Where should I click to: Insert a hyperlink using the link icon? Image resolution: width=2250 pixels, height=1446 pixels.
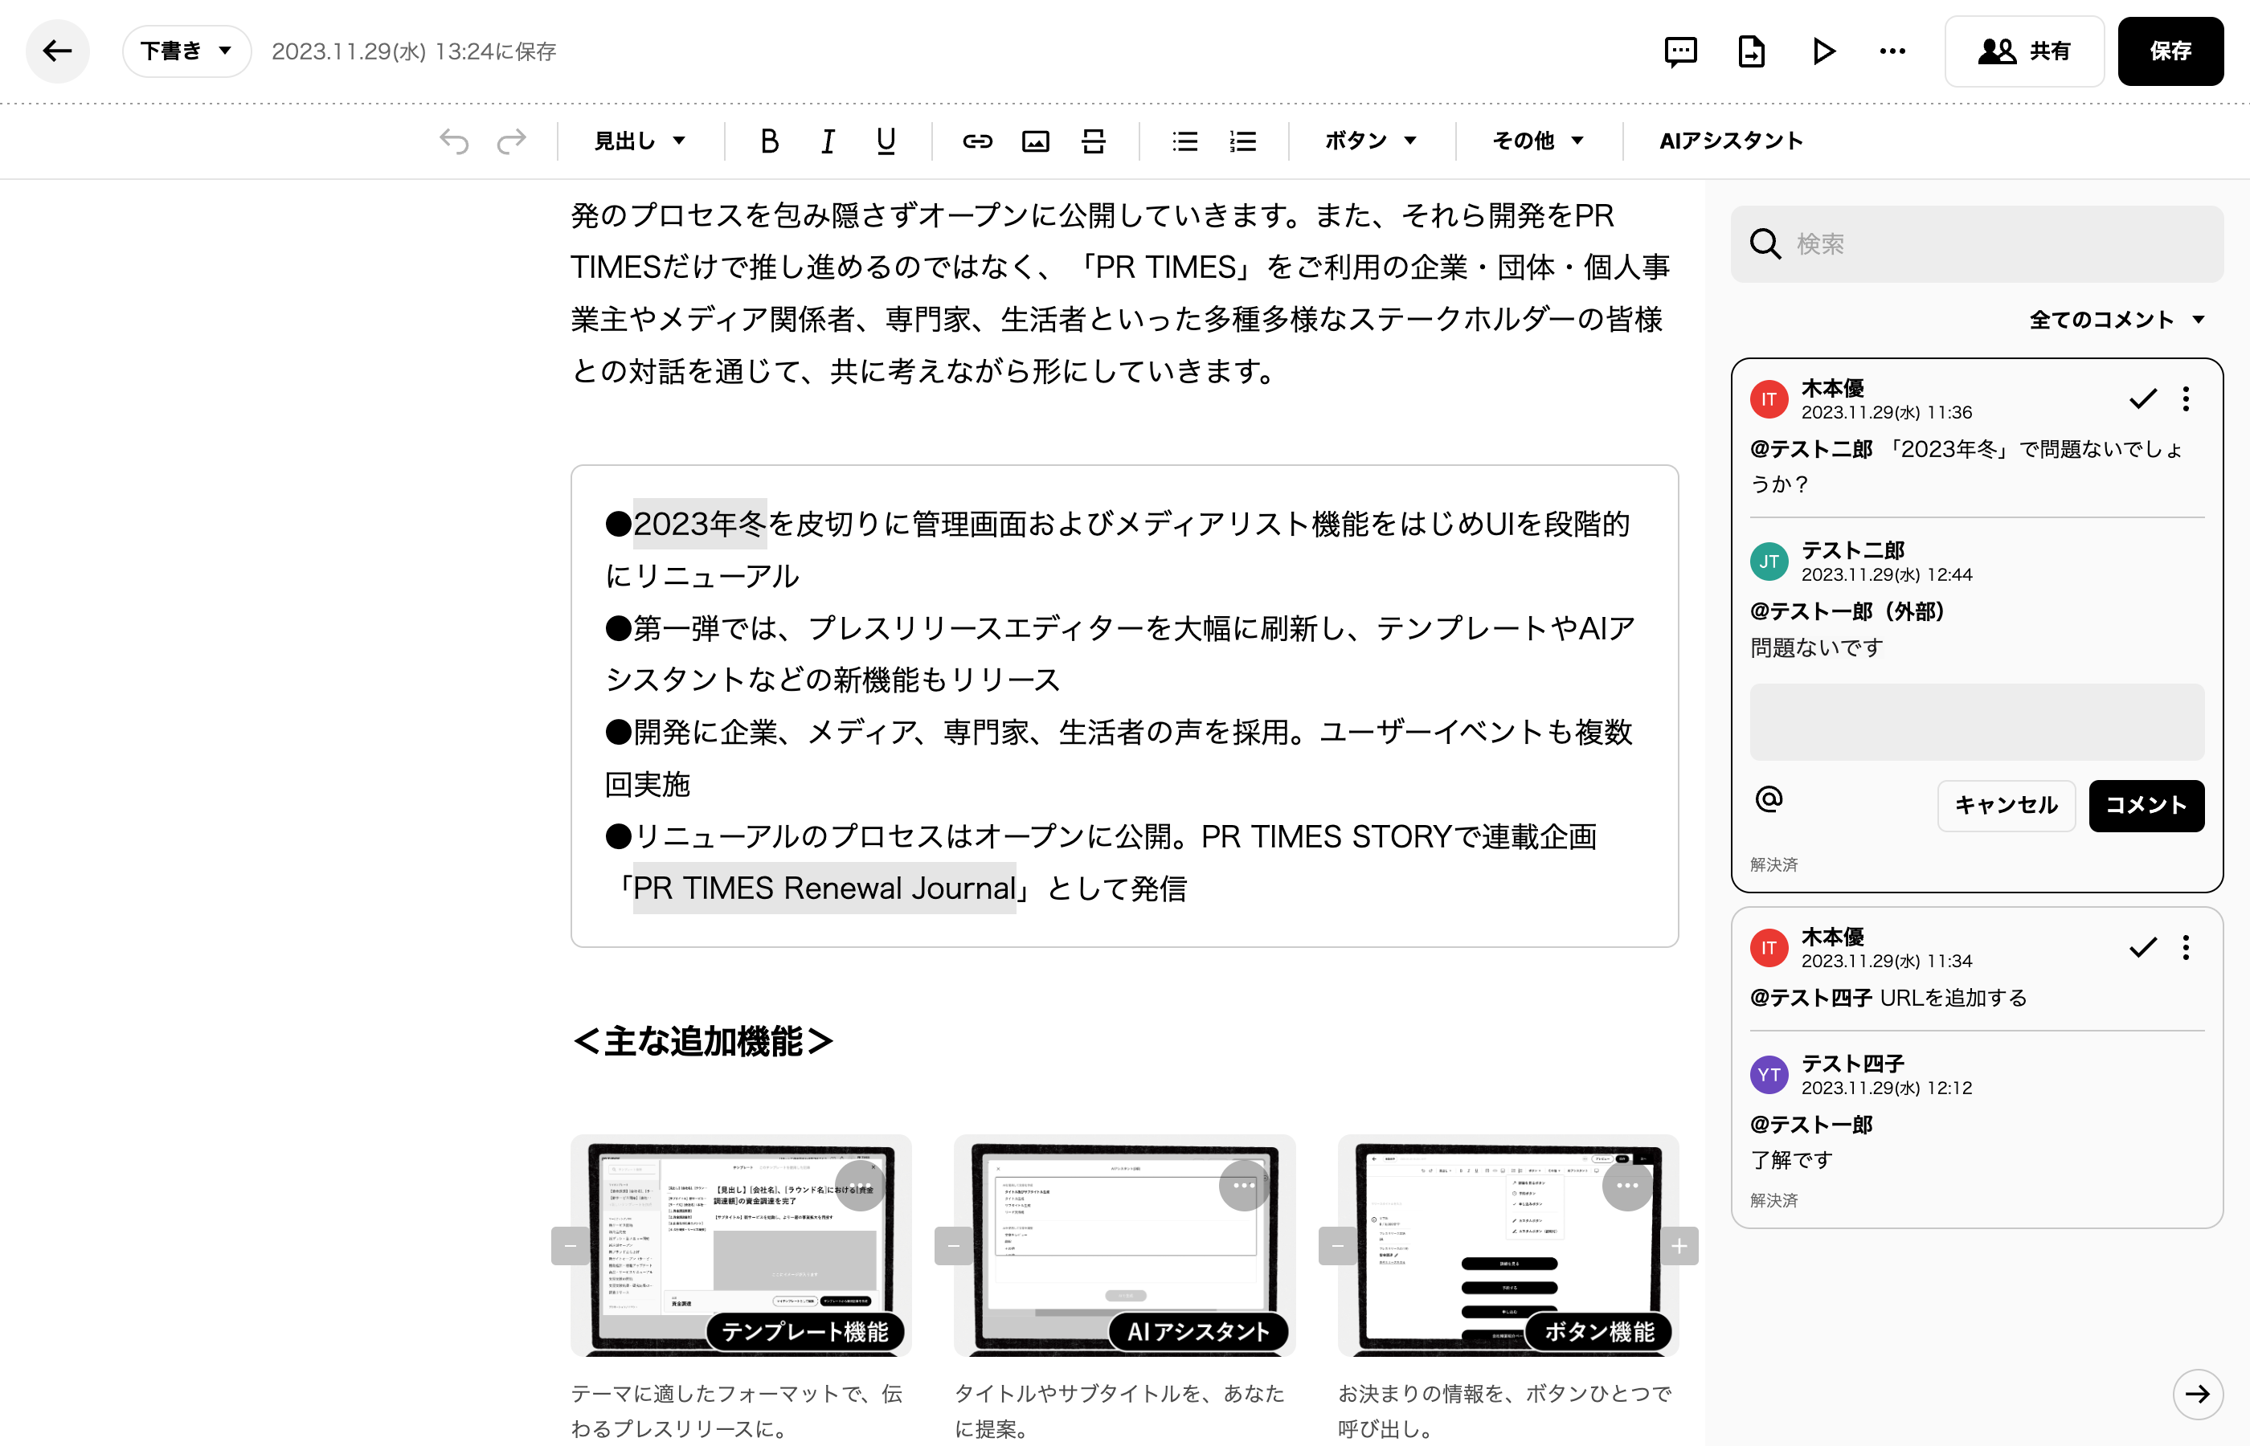978,141
